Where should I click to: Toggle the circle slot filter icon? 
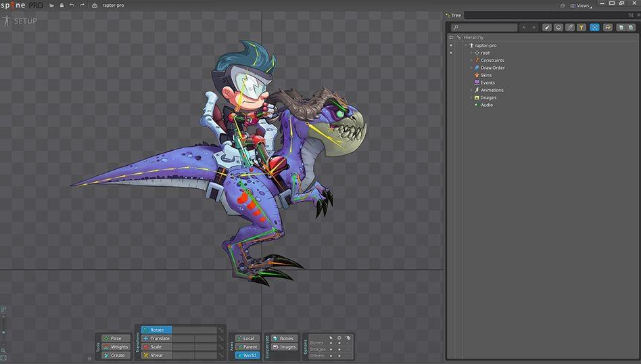558,28
